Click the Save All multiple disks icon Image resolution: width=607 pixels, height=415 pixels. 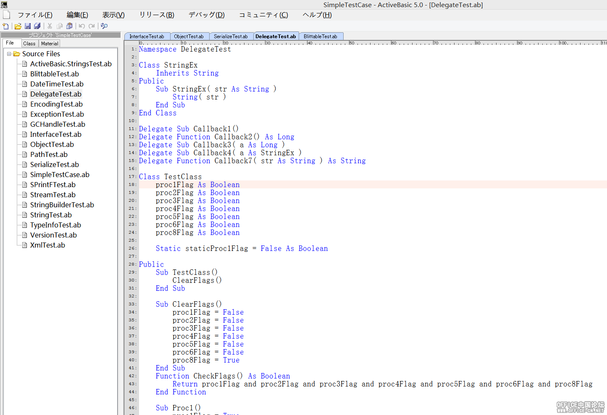(37, 26)
